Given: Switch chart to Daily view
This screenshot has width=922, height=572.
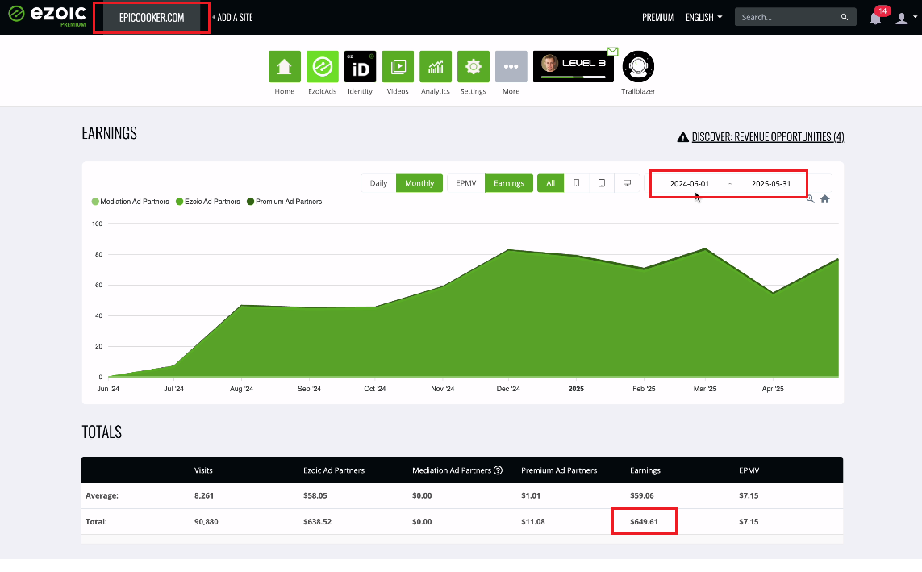Looking at the screenshot, I should click(378, 183).
